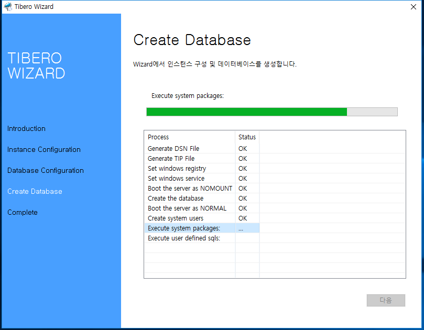Click the '...' status of Execute system packages
Viewport: 424px width, 330px height.
point(241,229)
